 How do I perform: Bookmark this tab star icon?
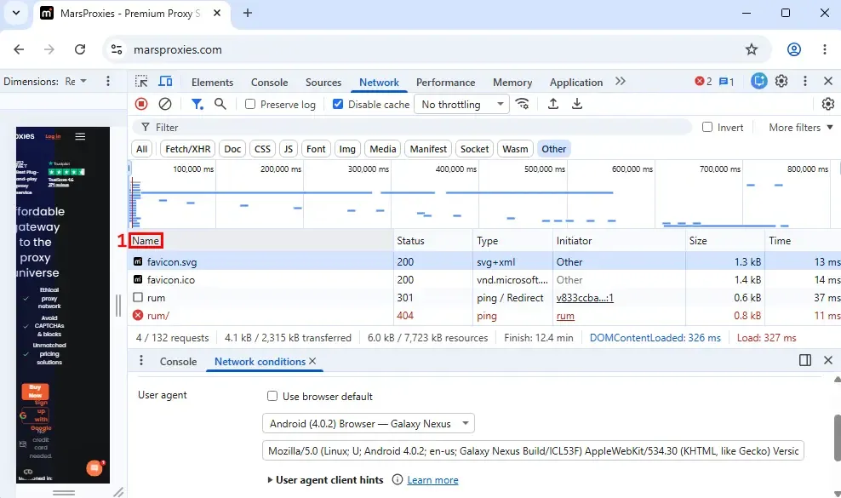point(752,49)
